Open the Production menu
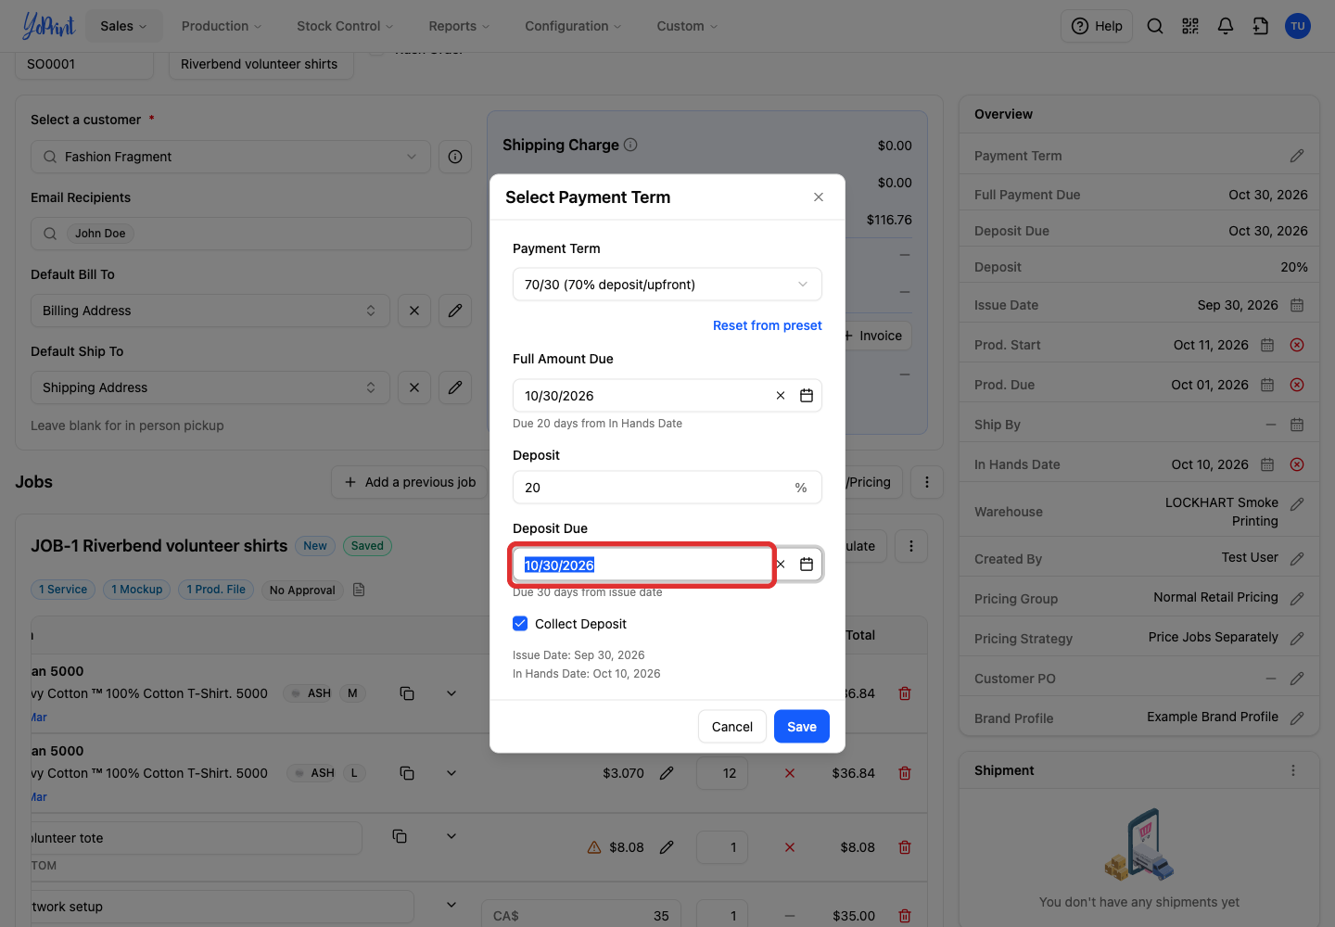 click(x=222, y=26)
